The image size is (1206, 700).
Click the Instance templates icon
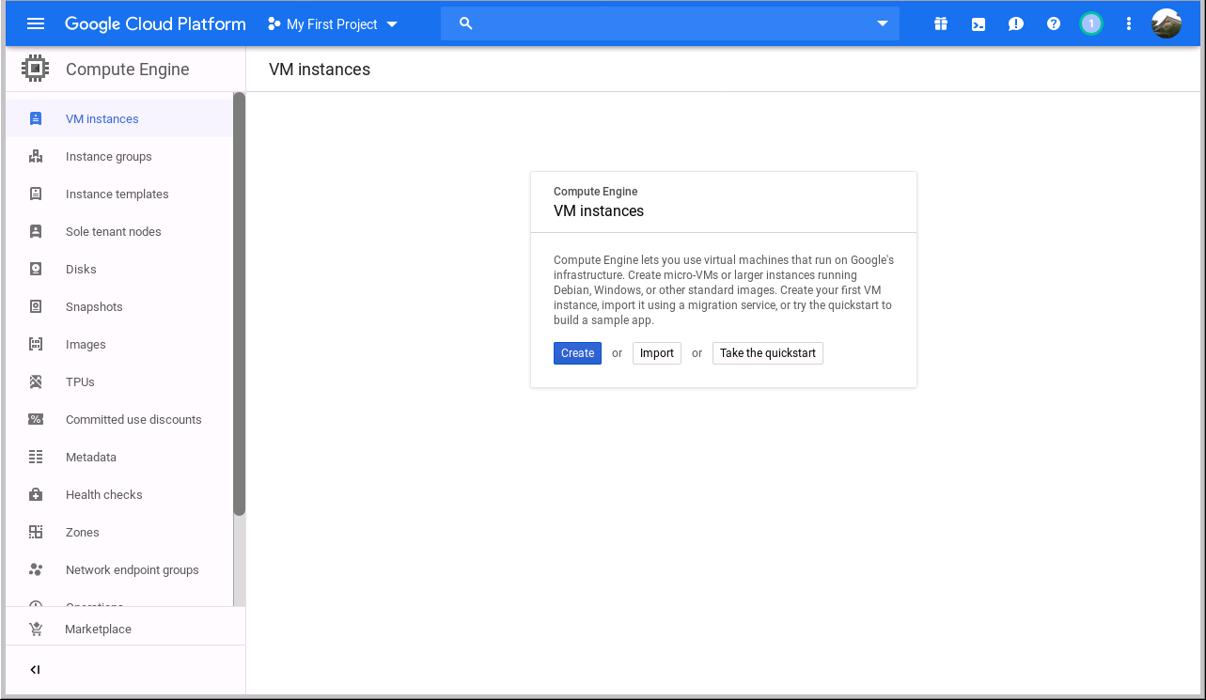36,194
